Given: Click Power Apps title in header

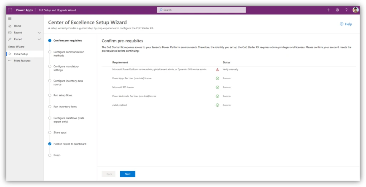Looking at the screenshot, I should click(24, 10).
